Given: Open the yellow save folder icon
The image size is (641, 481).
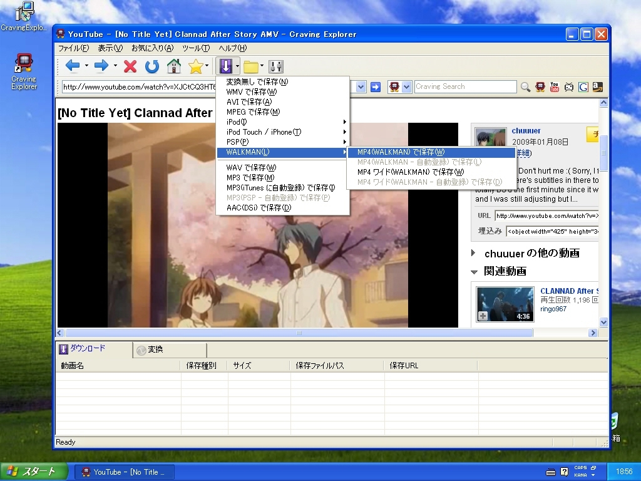Looking at the screenshot, I should coord(250,66).
